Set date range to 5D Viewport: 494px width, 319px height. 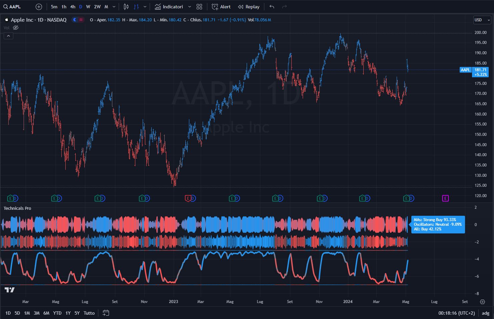pos(17,313)
